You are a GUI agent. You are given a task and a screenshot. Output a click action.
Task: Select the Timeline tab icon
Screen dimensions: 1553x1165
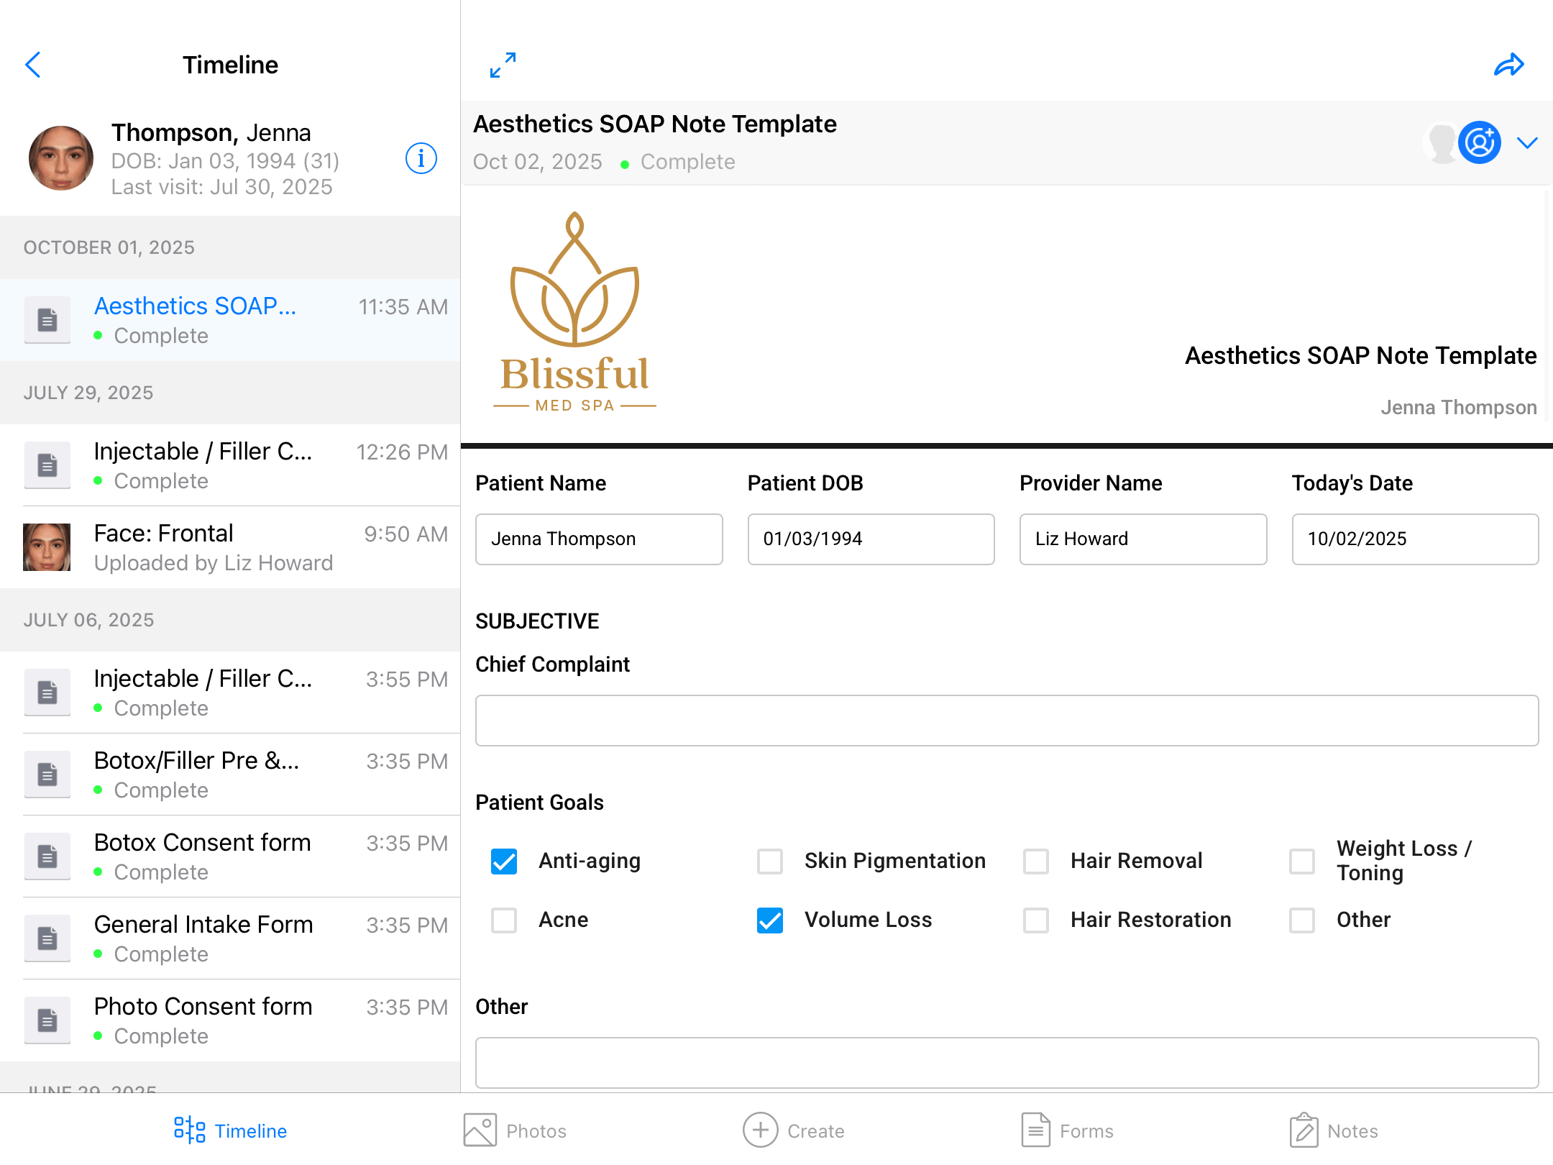[190, 1130]
